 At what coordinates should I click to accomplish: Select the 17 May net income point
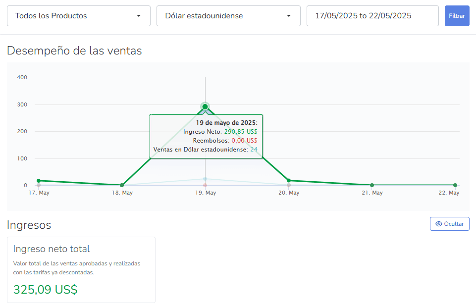tap(39, 181)
